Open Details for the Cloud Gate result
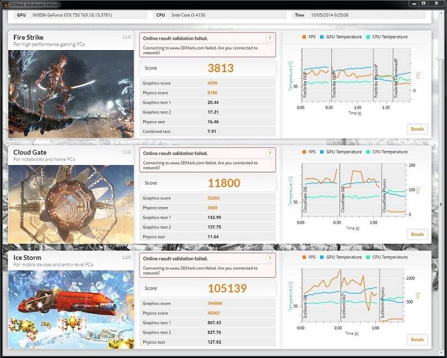447x358 pixels. [x=417, y=235]
